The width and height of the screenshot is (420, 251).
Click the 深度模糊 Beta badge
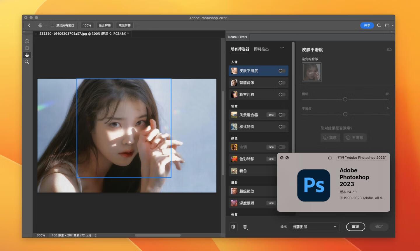click(x=271, y=203)
